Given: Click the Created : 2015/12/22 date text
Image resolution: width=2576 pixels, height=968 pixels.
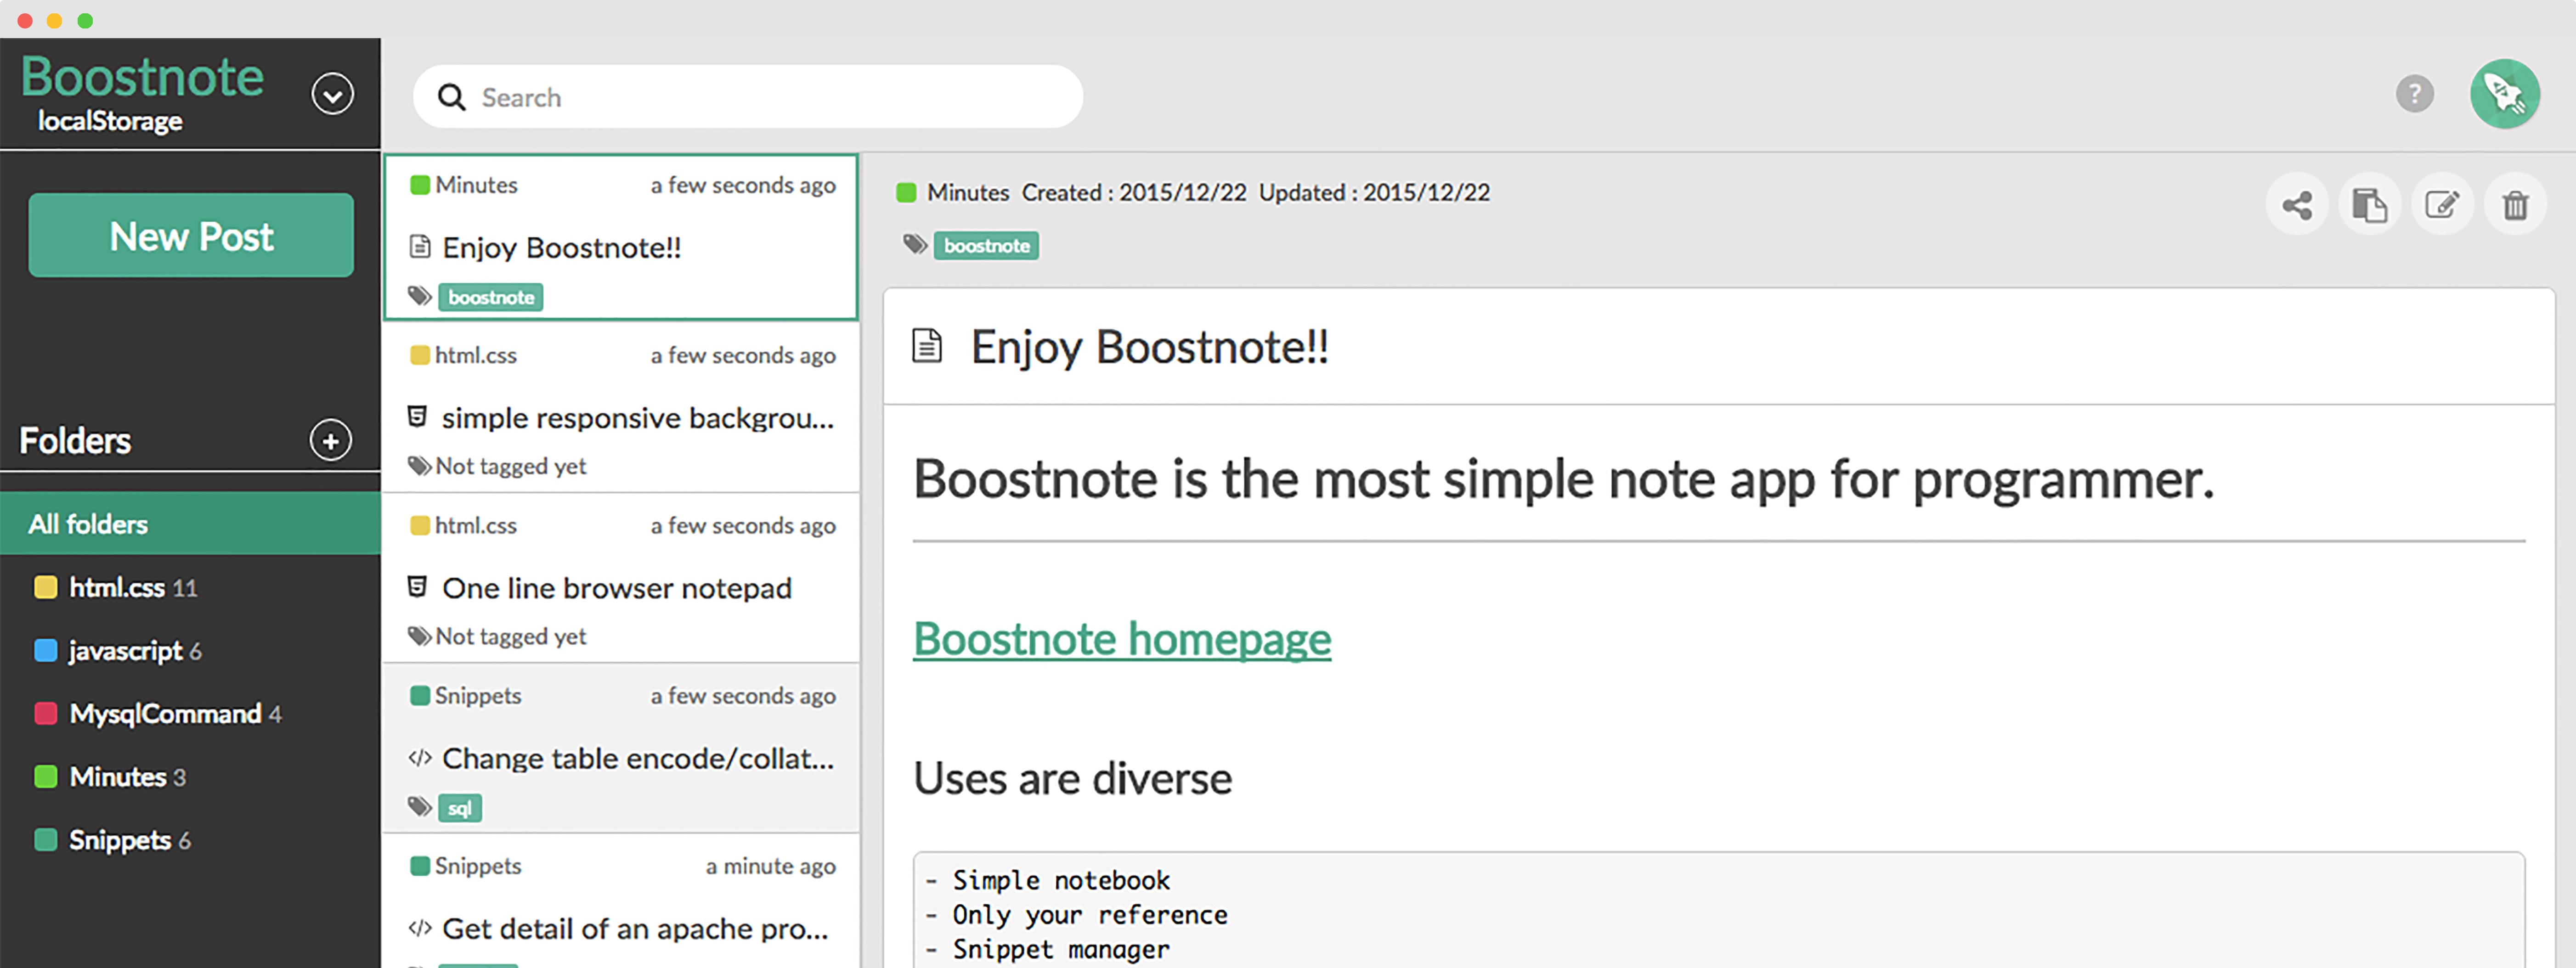Looking at the screenshot, I should coord(1134,192).
